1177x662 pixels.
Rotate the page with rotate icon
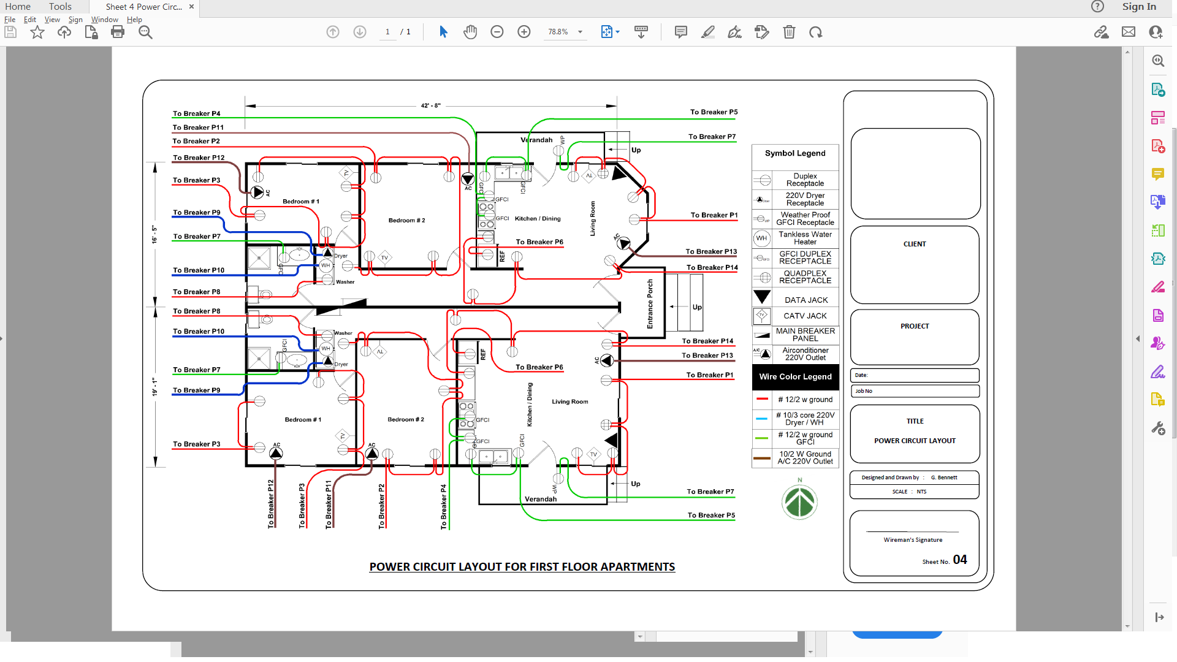[815, 32]
